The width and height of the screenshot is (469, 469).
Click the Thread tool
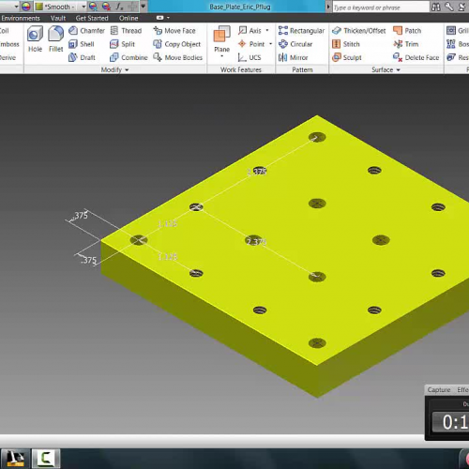tap(126, 31)
